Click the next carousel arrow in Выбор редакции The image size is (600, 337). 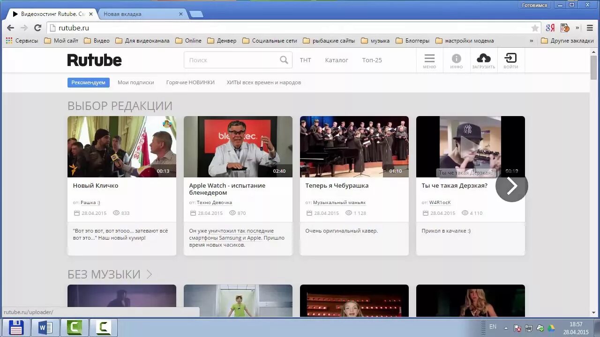(x=511, y=186)
